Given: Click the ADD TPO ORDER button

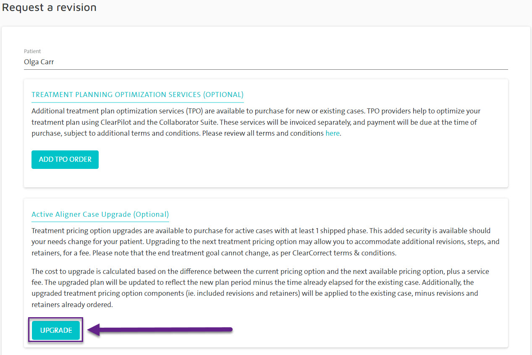Looking at the screenshot, I should click(65, 160).
